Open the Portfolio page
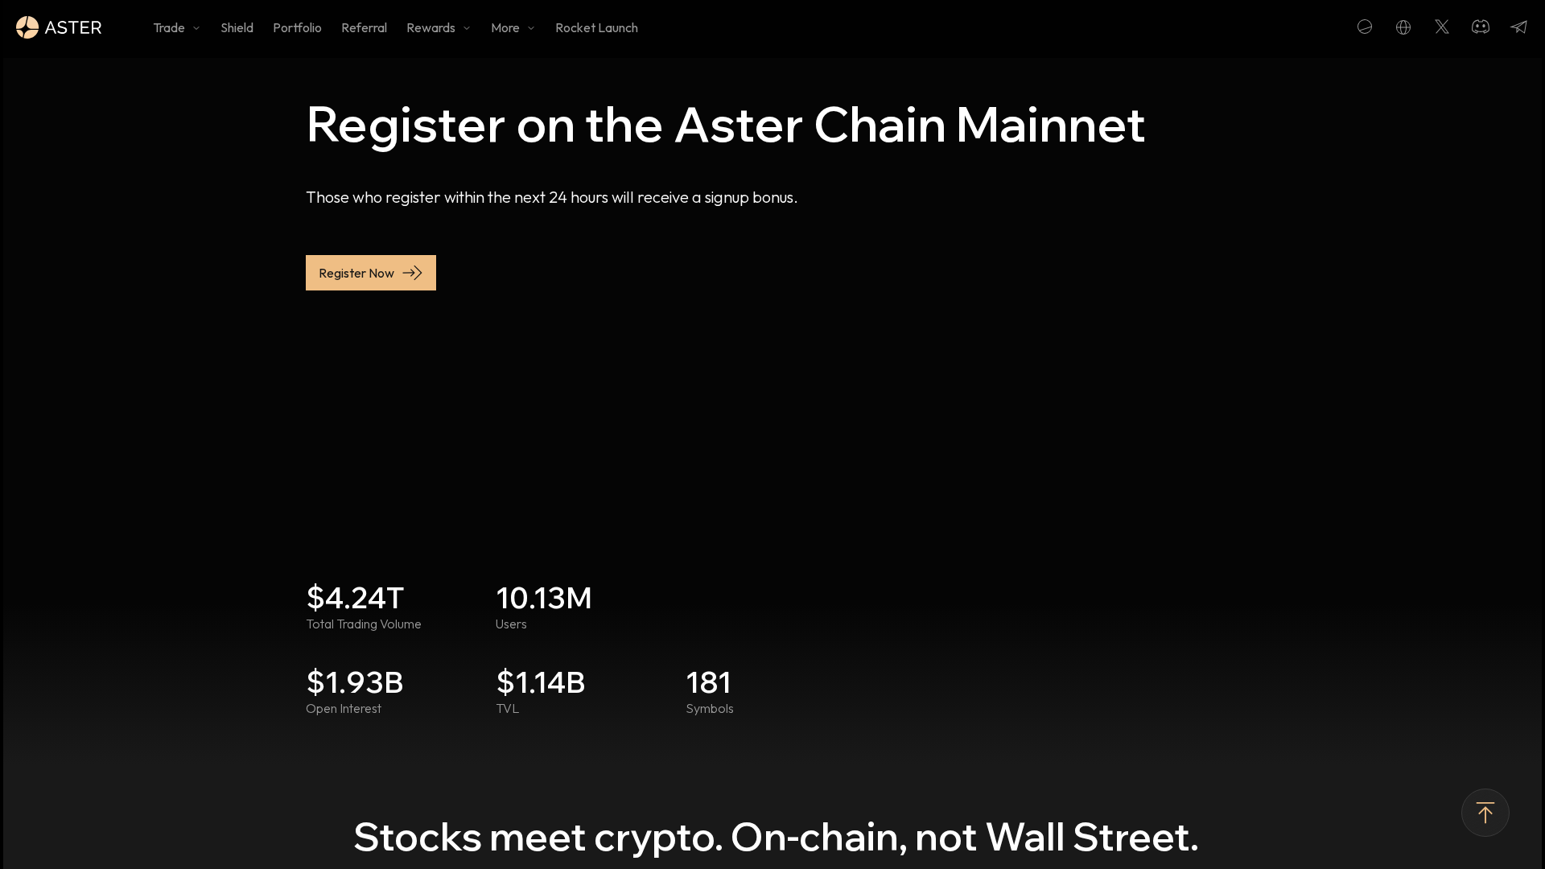The width and height of the screenshot is (1545, 869). tap(297, 27)
